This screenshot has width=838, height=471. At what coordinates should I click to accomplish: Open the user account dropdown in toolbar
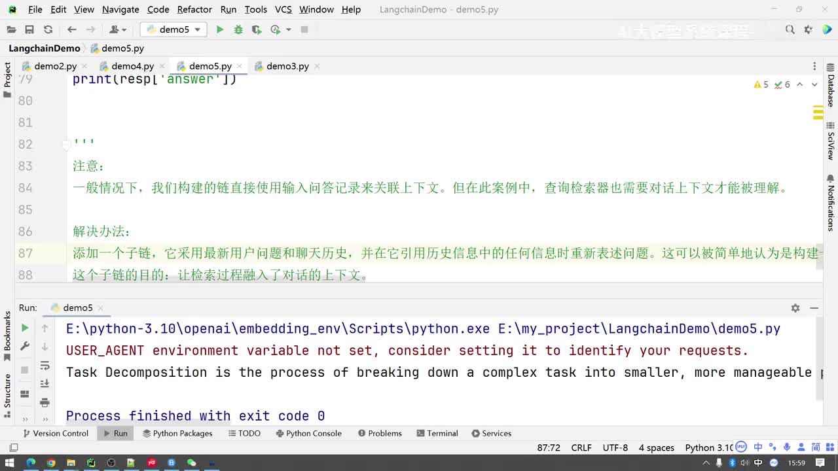[118, 29]
